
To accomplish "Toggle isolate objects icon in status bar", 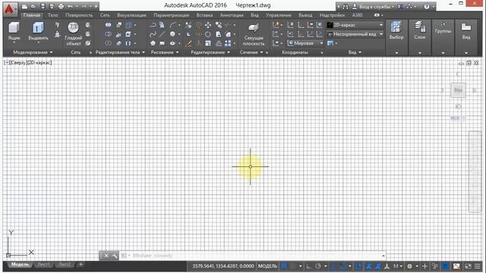I will pos(435,266).
